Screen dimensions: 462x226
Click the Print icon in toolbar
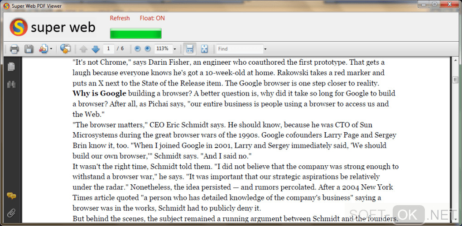click(x=14, y=48)
